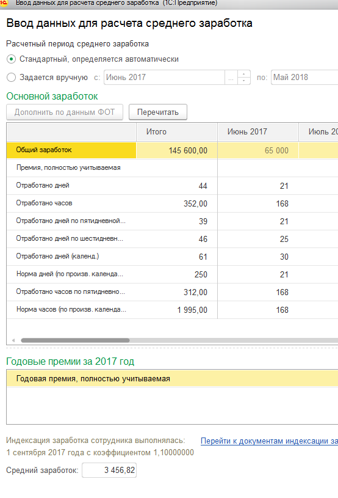Click the start period field showing Июнь 2017
This screenshot has width=338, height=498.
[164, 77]
